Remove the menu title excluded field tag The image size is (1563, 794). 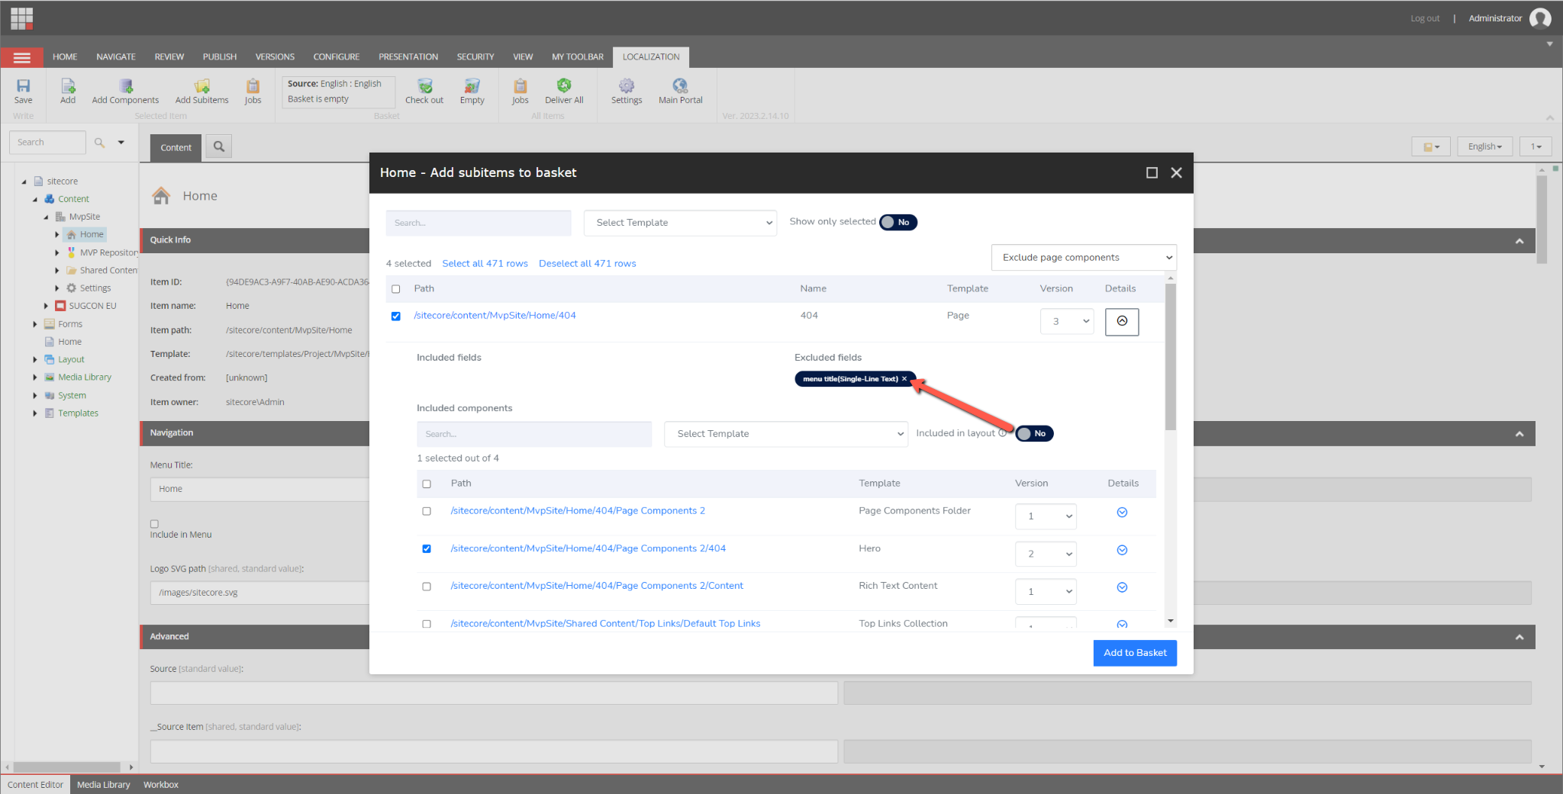pos(904,379)
